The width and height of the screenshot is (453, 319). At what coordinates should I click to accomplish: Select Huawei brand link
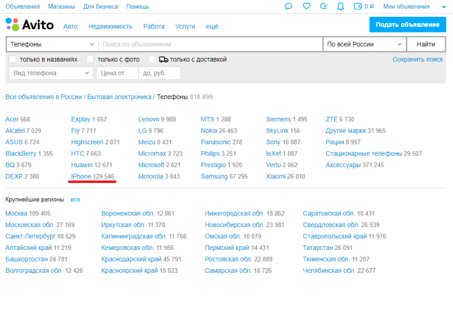coord(82,165)
